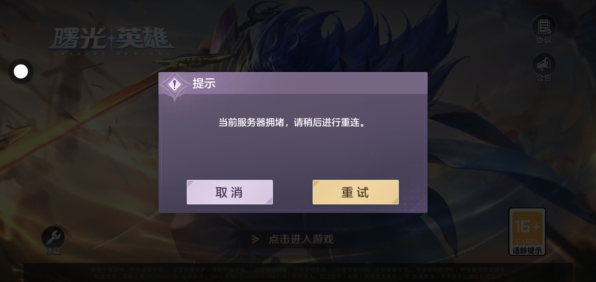Viewport: 596px width, 282px height.
Task: Click the Legends of Glory subtitle
Action: click(112, 54)
